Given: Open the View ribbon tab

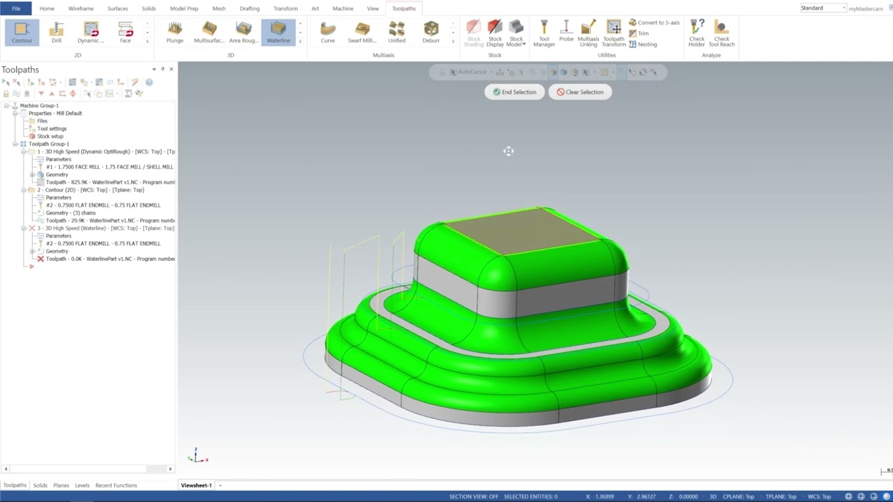Looking at the screenshot, I should click(x=373, y=8).
